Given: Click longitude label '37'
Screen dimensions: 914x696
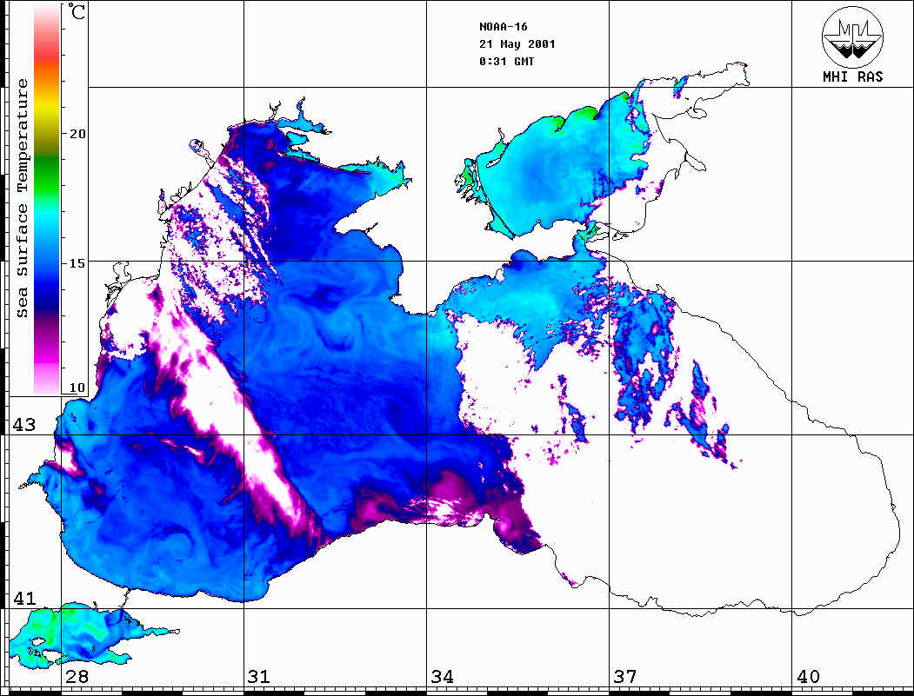Looking at the screenshot, I should pos(625,676).
